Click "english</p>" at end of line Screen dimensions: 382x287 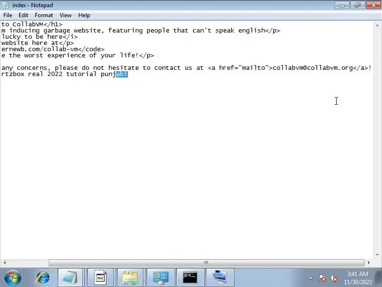point(259,31)
